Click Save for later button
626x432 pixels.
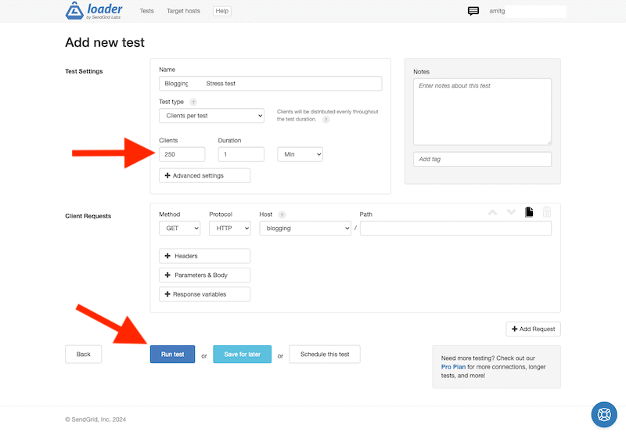coord(243,355)
